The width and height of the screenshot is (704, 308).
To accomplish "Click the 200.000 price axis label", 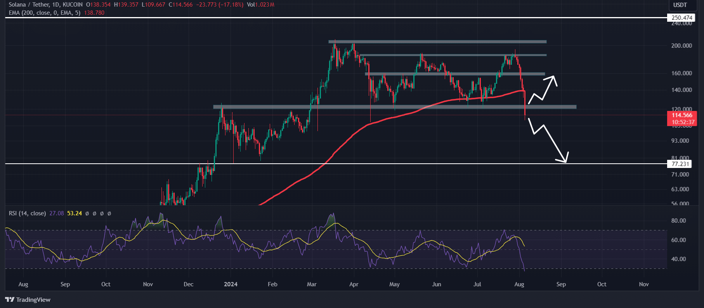I will coord(681,45).
